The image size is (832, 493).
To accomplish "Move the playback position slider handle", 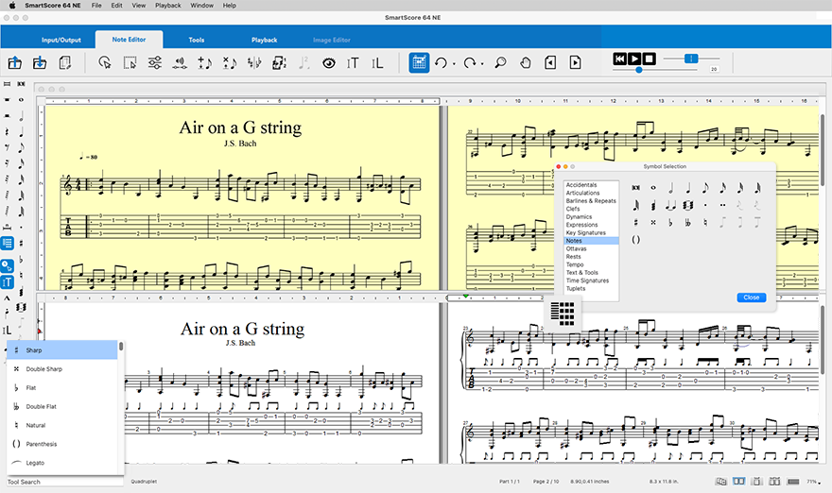I will pos(639,70).
